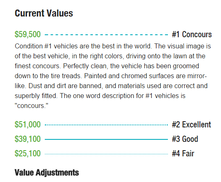Viewport: 221px width, 182px height.
Task: Click the $25,100 Fair price
Action: (28, 153)
